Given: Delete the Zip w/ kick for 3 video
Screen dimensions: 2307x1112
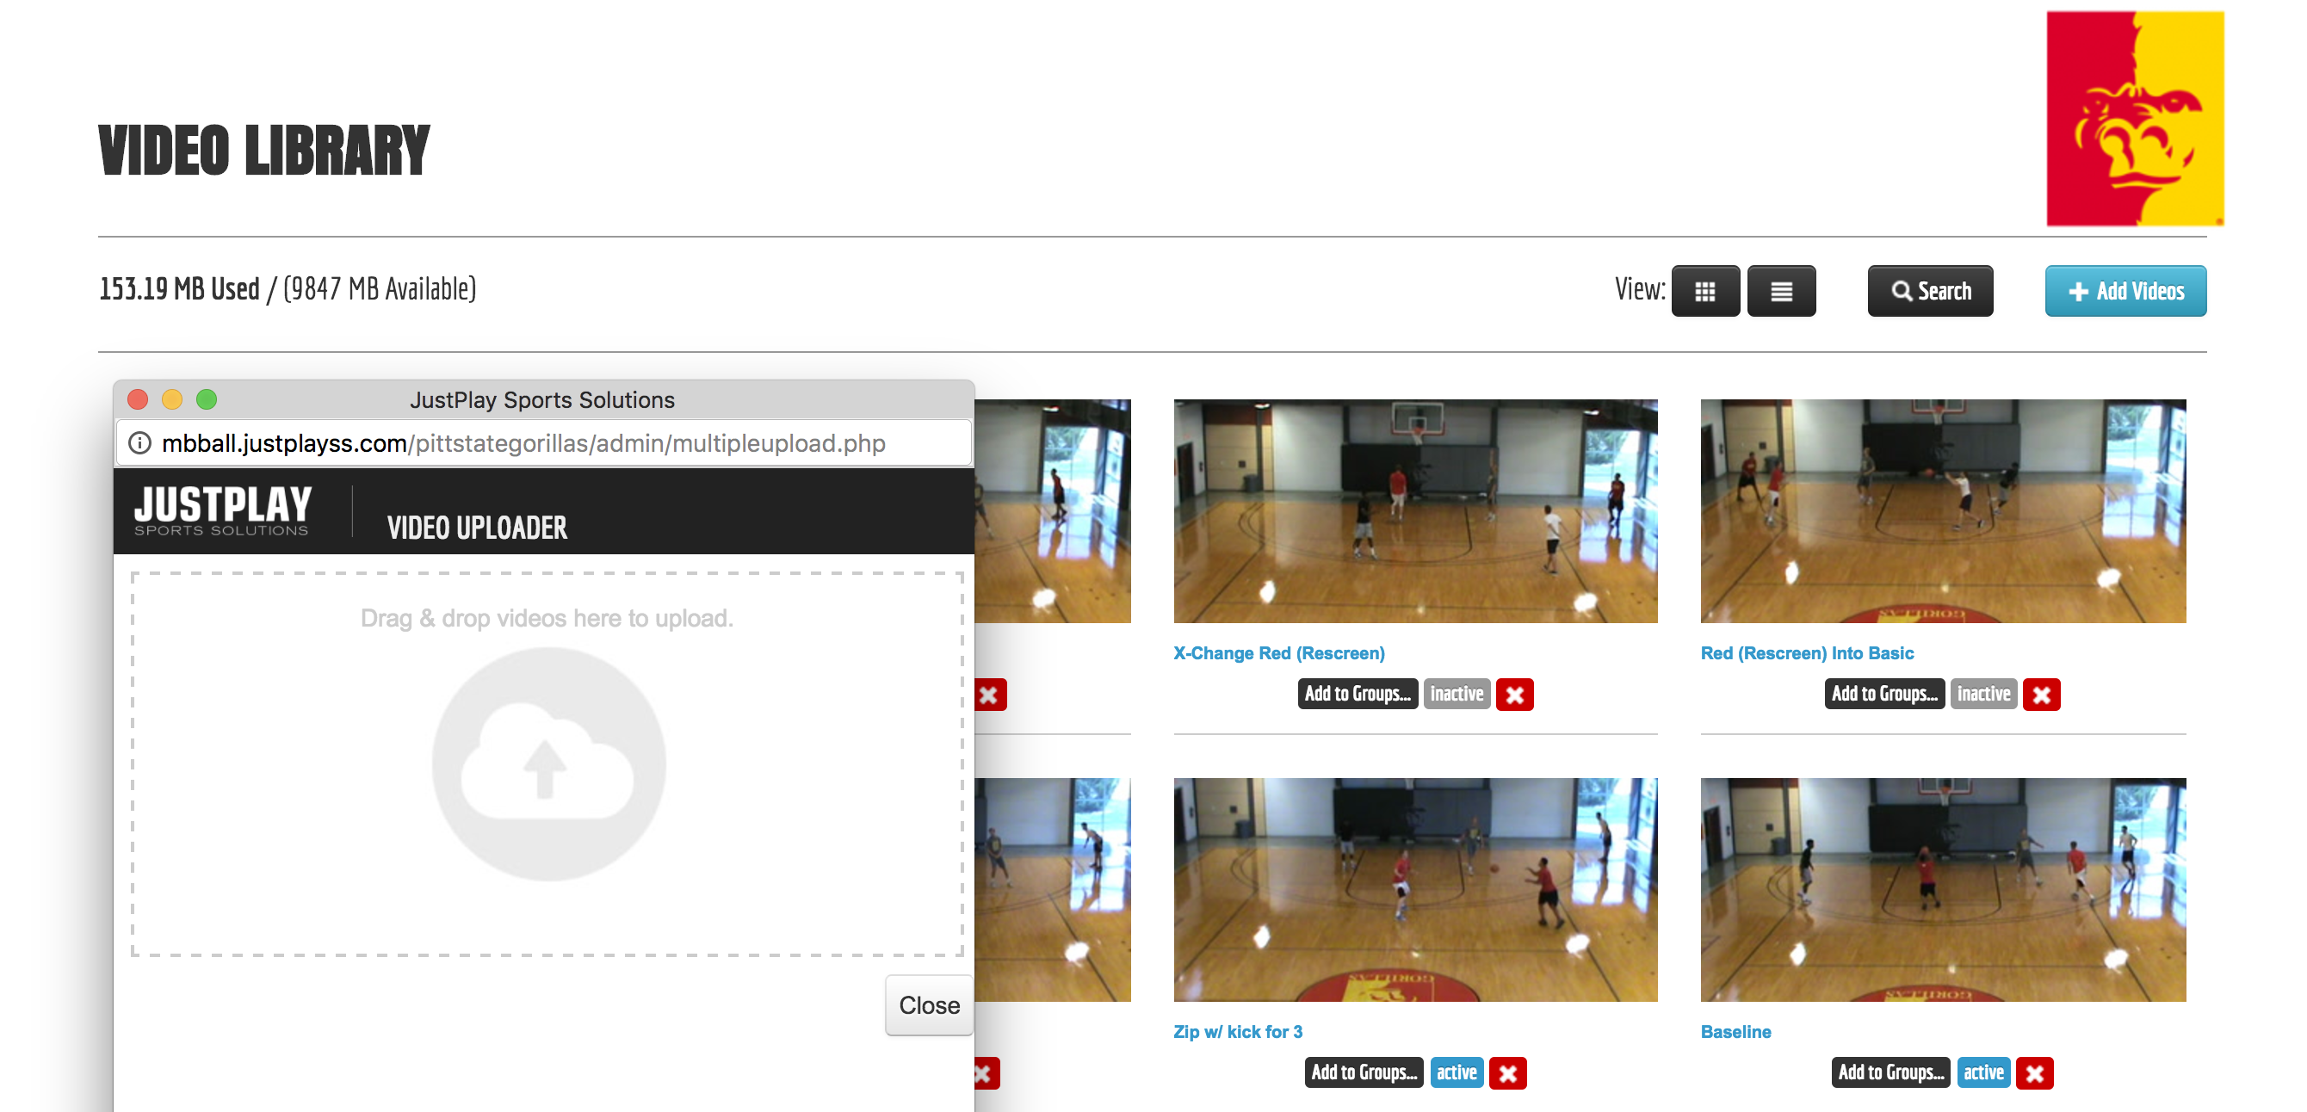Looking at the screenshot, I should (1507, 1072).
